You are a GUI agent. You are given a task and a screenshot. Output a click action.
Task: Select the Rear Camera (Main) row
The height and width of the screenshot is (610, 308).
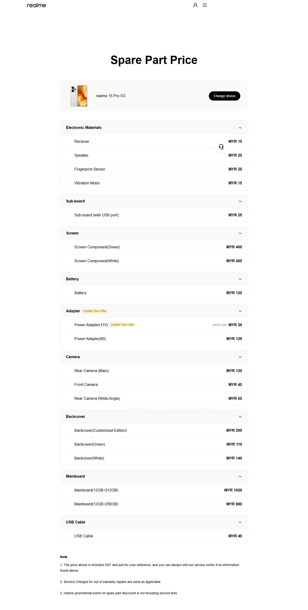[x=154, y=371]
